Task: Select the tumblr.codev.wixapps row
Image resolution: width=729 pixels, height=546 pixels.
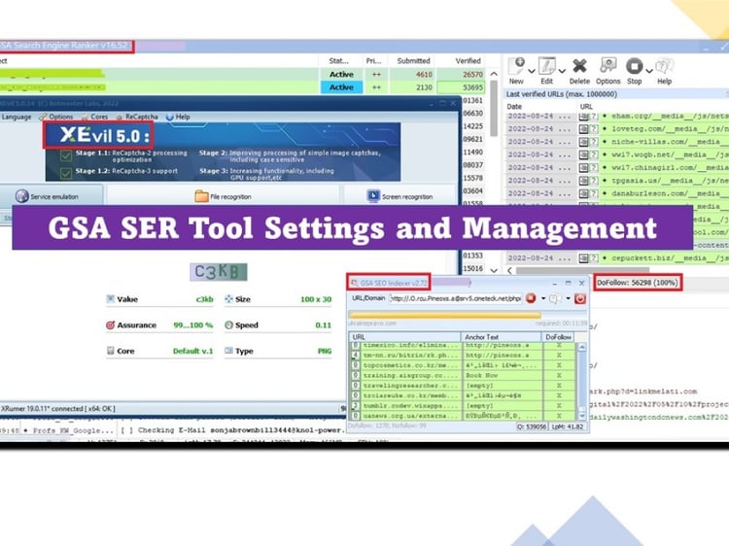Action: pos(463,406)
